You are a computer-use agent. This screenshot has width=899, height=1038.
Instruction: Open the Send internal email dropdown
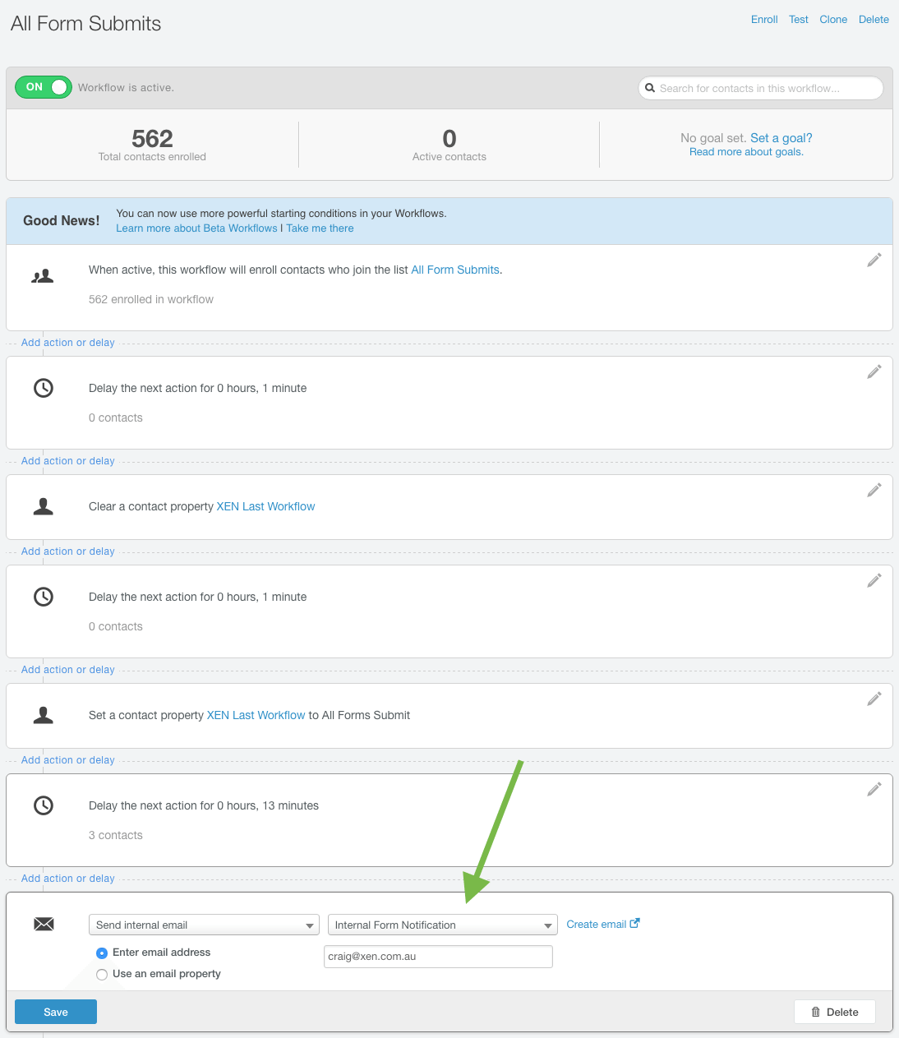(203, 925)
